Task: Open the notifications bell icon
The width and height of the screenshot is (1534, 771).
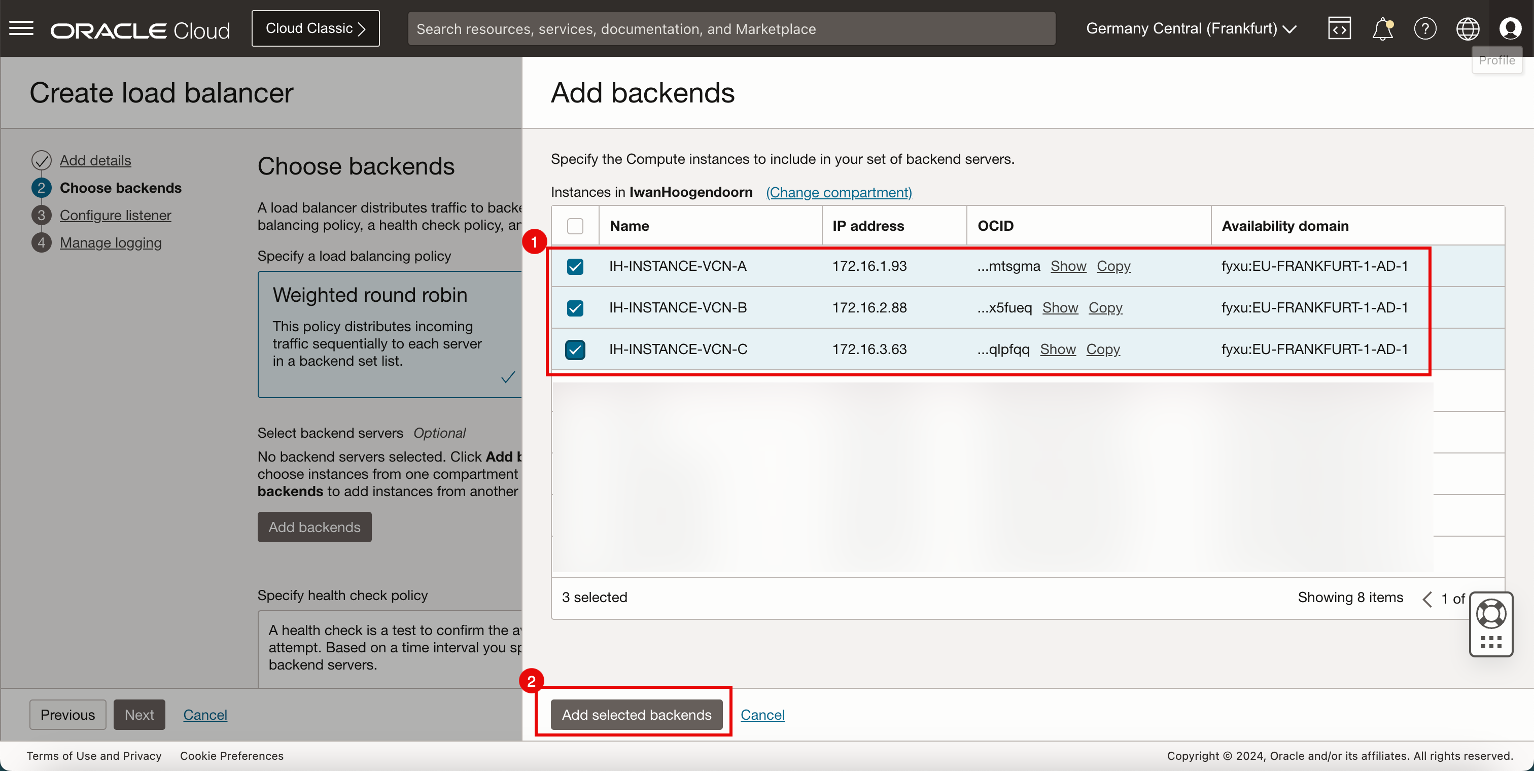Action: [1382, 28]
